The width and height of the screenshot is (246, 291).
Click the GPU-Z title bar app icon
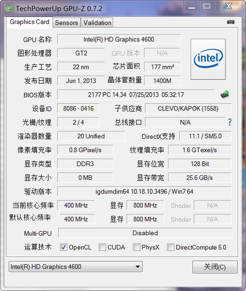click(9, 8)
